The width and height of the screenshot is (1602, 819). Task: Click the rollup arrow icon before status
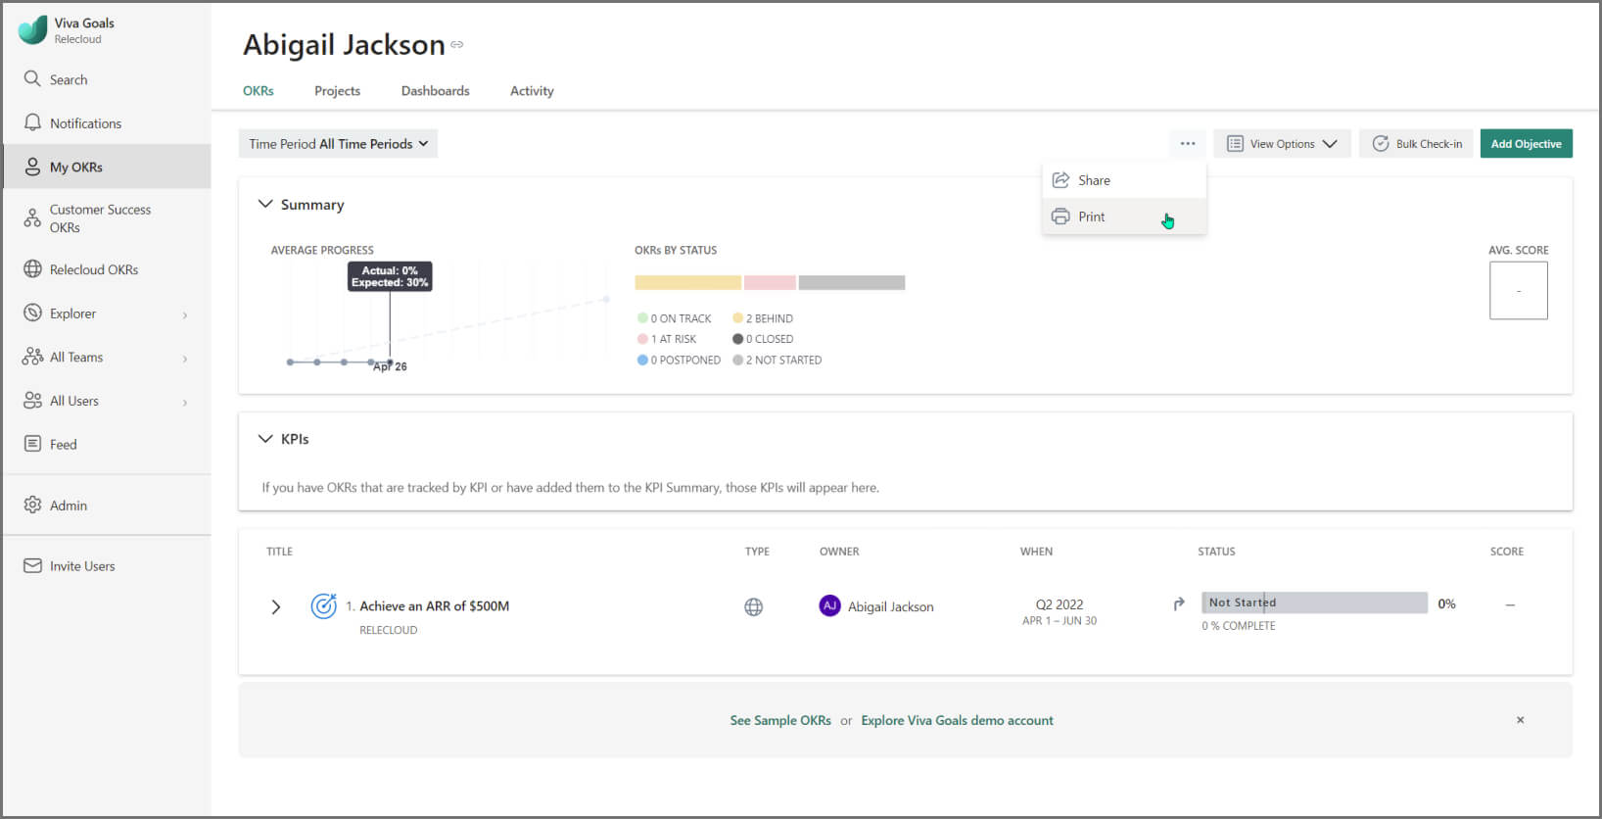[x=1179, y=603]
